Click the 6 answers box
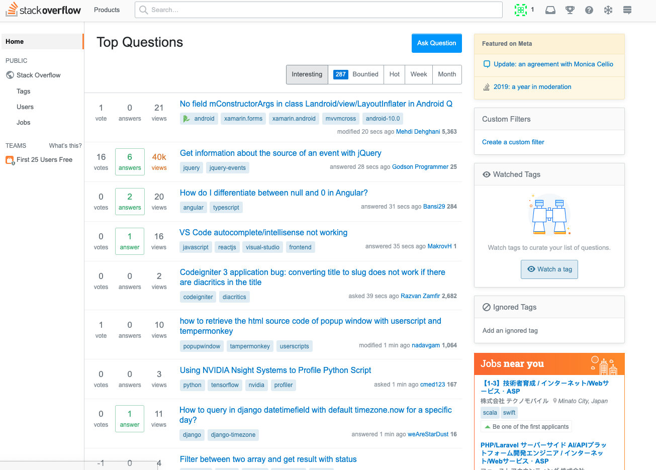Screen dimensions: 656x470 pyautogui.click(x=130, y=162)
